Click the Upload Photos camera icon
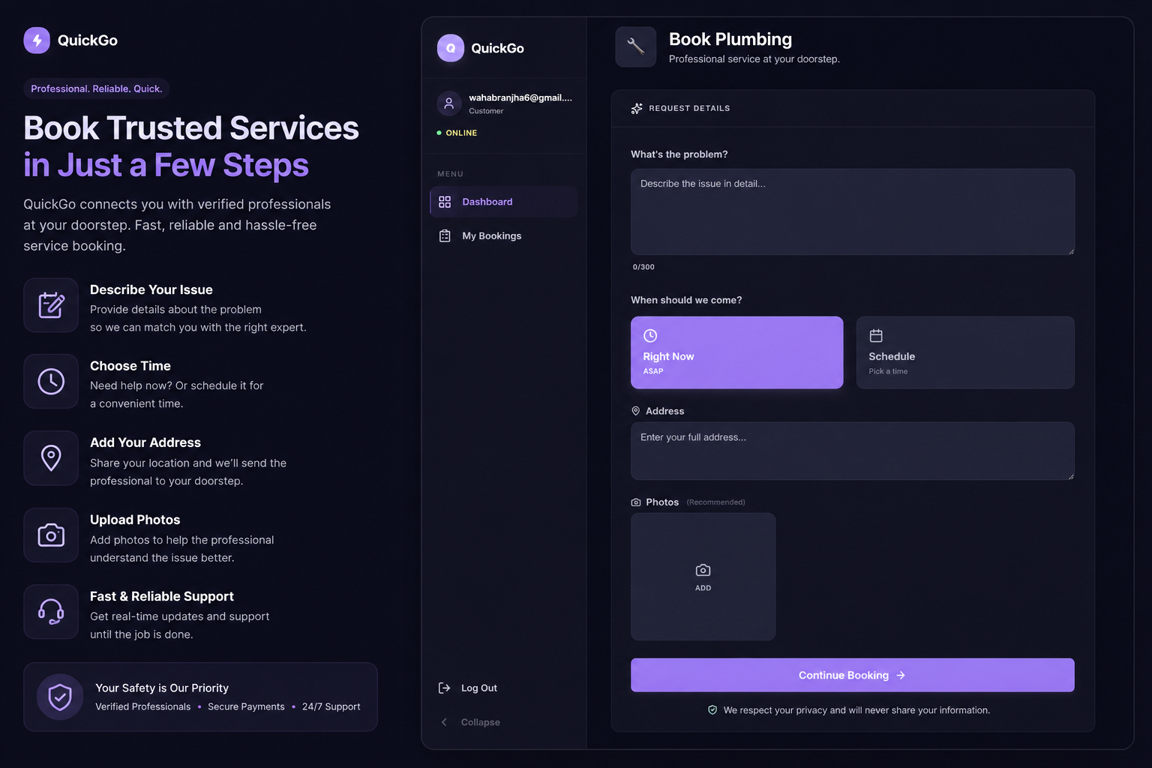1152x768 pixels. click(x=51, y=535)
